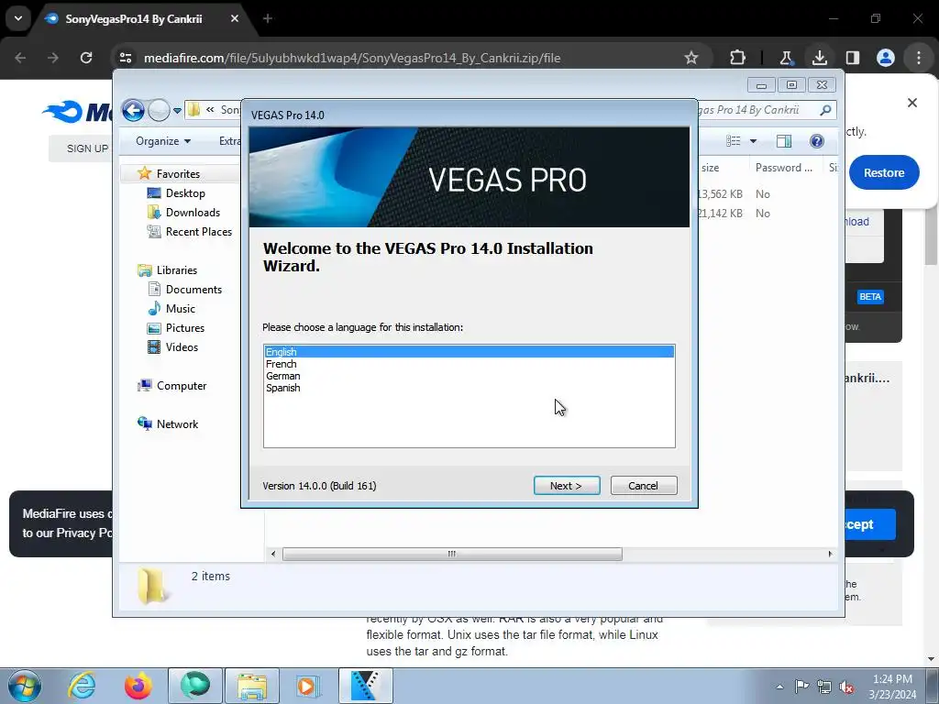Click the Explorer search magnifier icon
939x704 pixels.
pos(825,110)
